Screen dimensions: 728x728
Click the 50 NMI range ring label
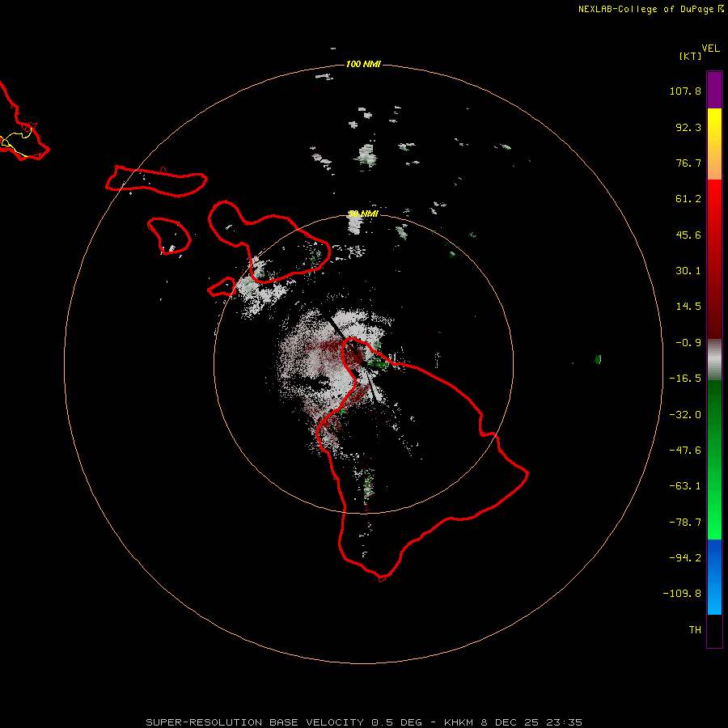tap(363, 214)
